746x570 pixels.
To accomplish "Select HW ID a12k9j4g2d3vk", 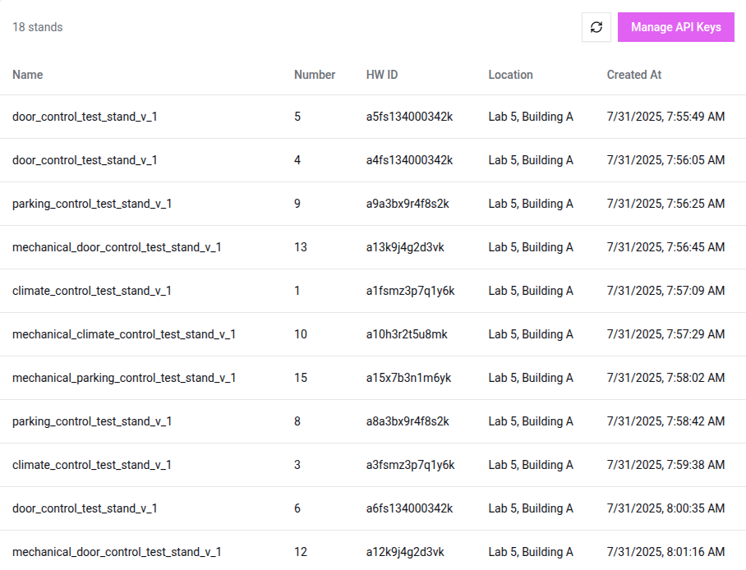I will pos(405,552).
